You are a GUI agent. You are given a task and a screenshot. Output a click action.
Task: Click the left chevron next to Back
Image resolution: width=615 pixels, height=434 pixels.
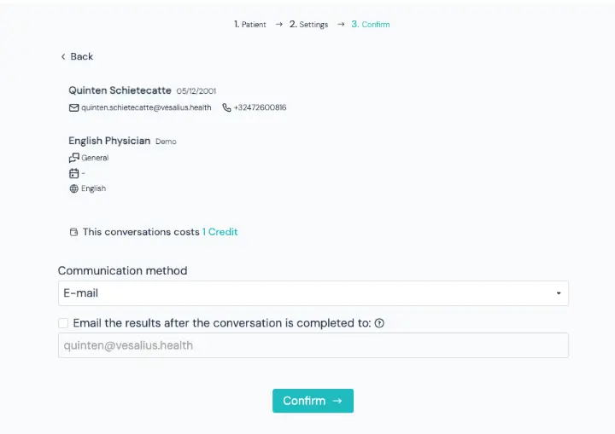pyautogui.click(x=63, y=57)
